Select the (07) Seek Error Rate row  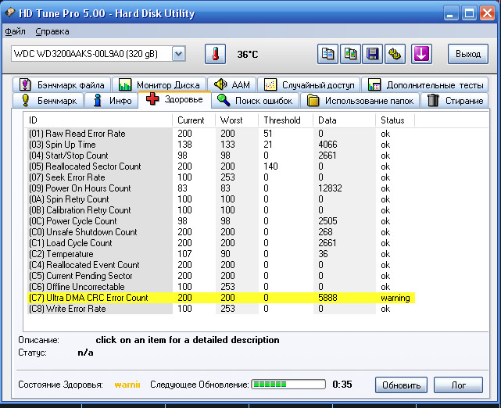click(x=221, y=177)
